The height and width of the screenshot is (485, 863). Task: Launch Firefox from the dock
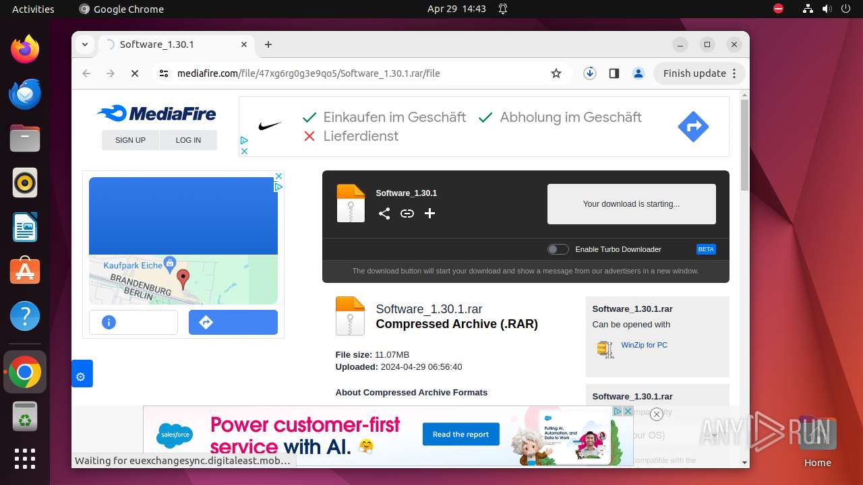(x=25, y=49)
